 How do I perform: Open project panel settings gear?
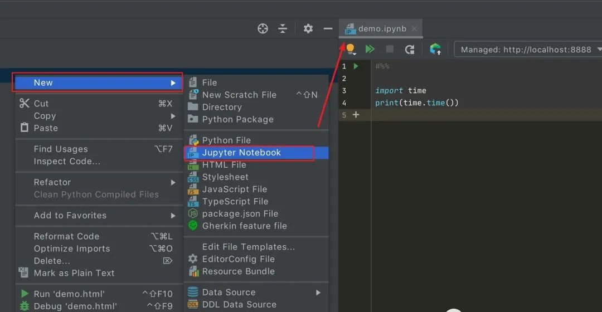point(308,28)
